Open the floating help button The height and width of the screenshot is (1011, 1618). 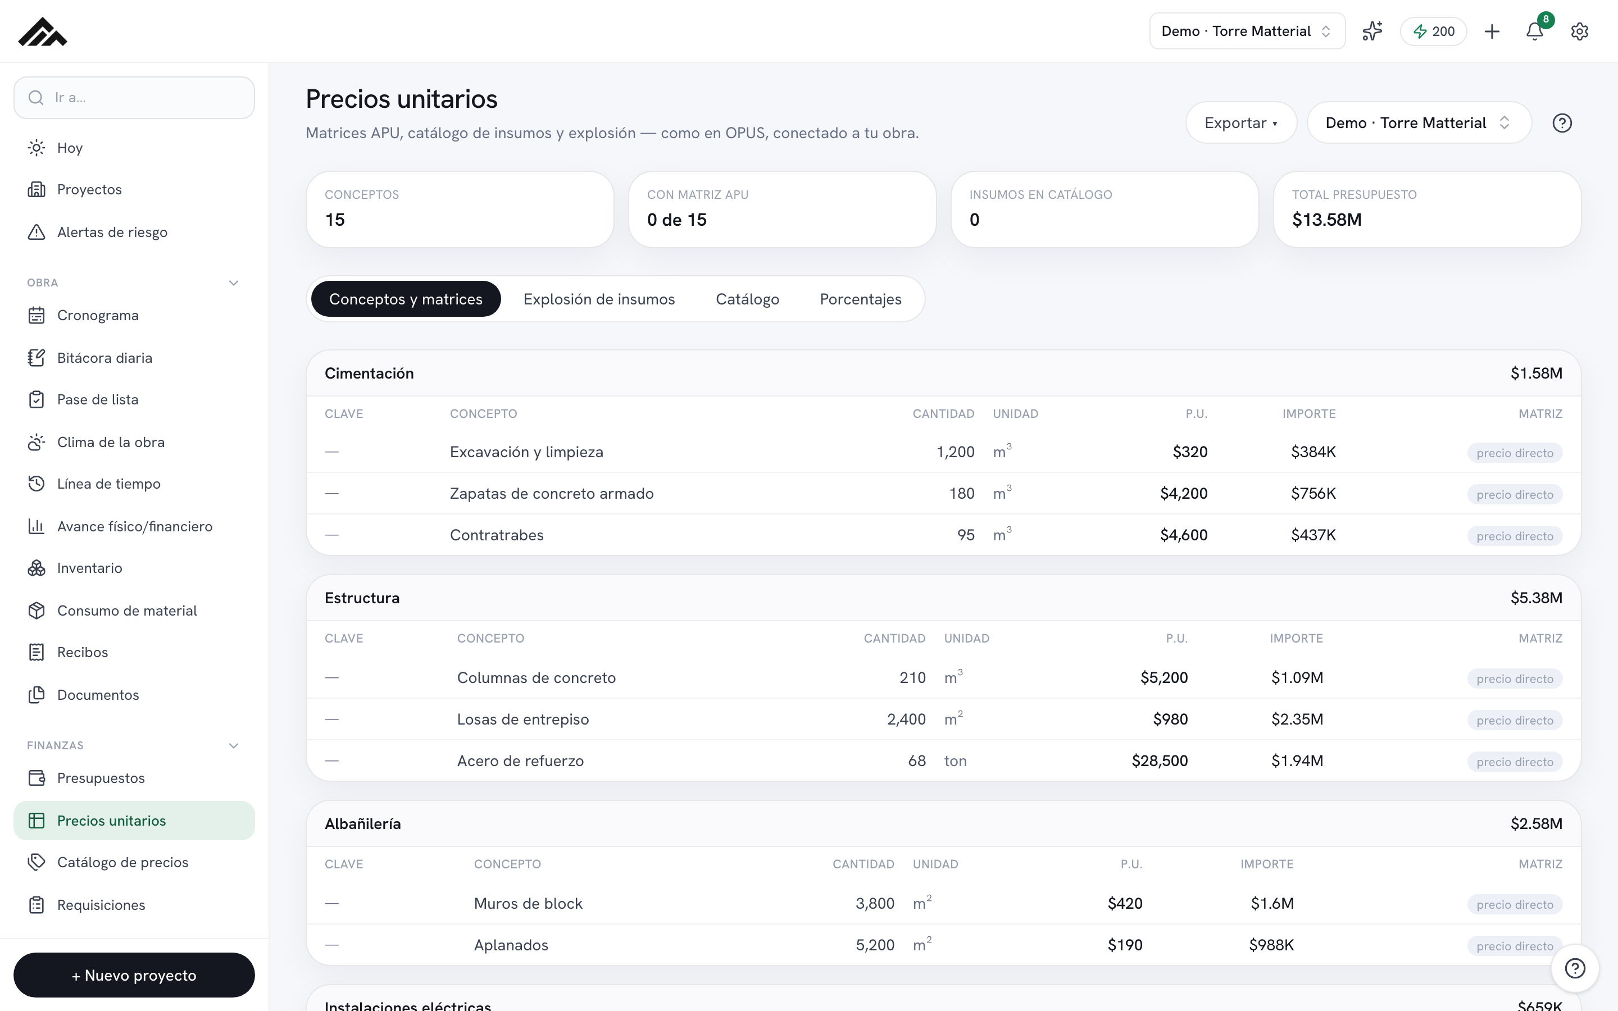point(1575,968)
